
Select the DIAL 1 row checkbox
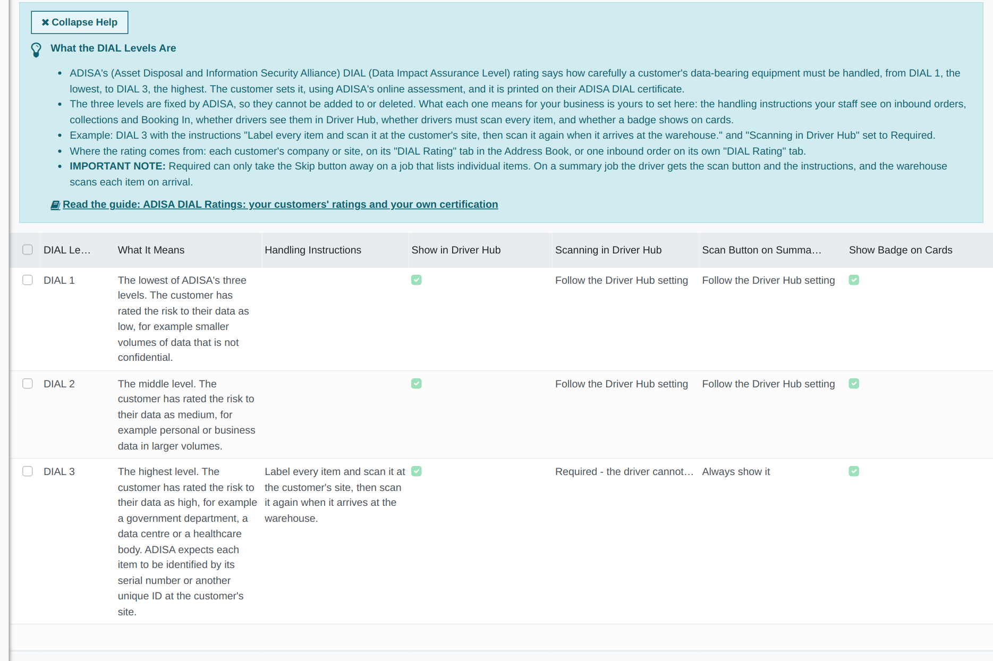point(28,280)
